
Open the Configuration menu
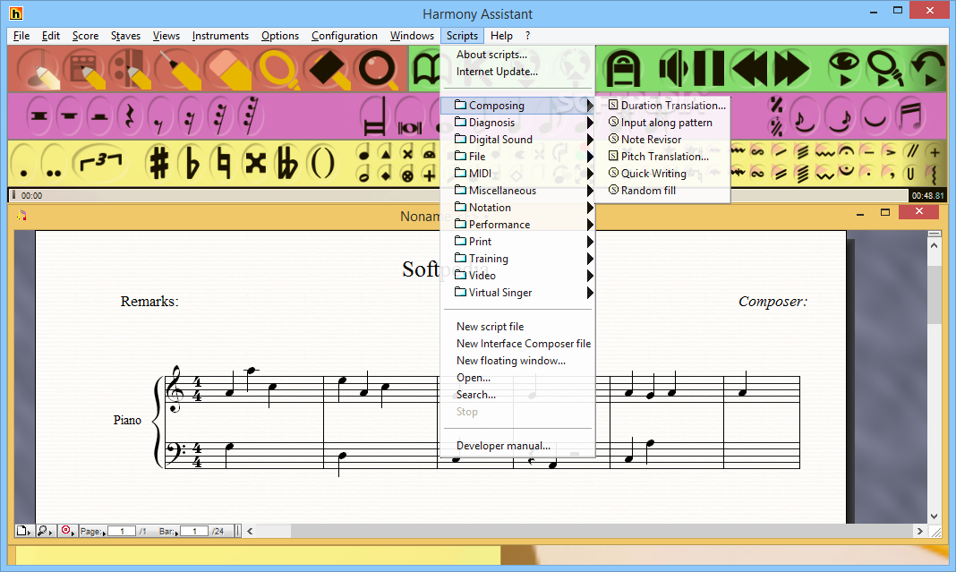(x=345, y=36)
